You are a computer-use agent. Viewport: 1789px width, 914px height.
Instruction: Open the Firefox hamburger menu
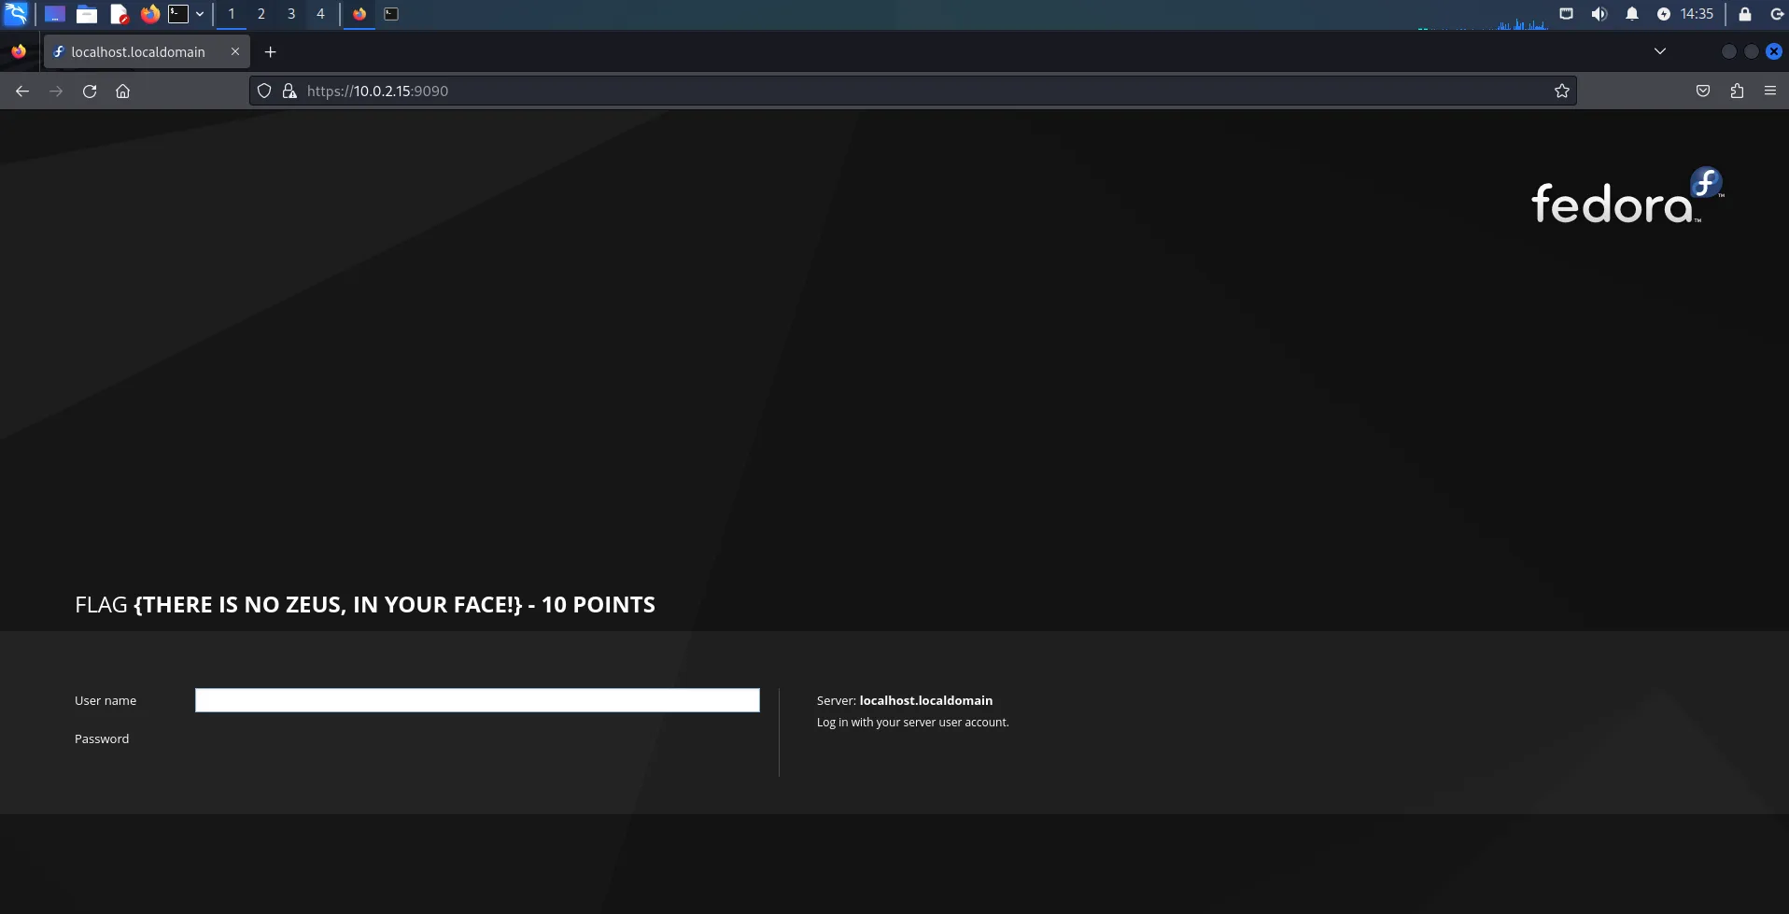(1770, 91)
